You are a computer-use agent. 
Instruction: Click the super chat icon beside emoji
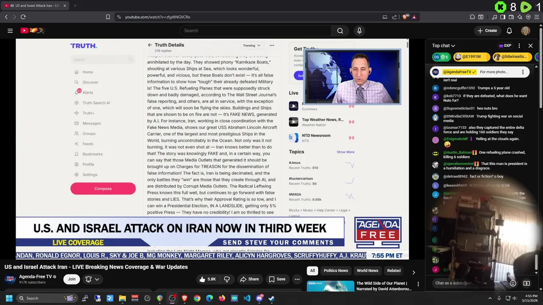point(526,283)
